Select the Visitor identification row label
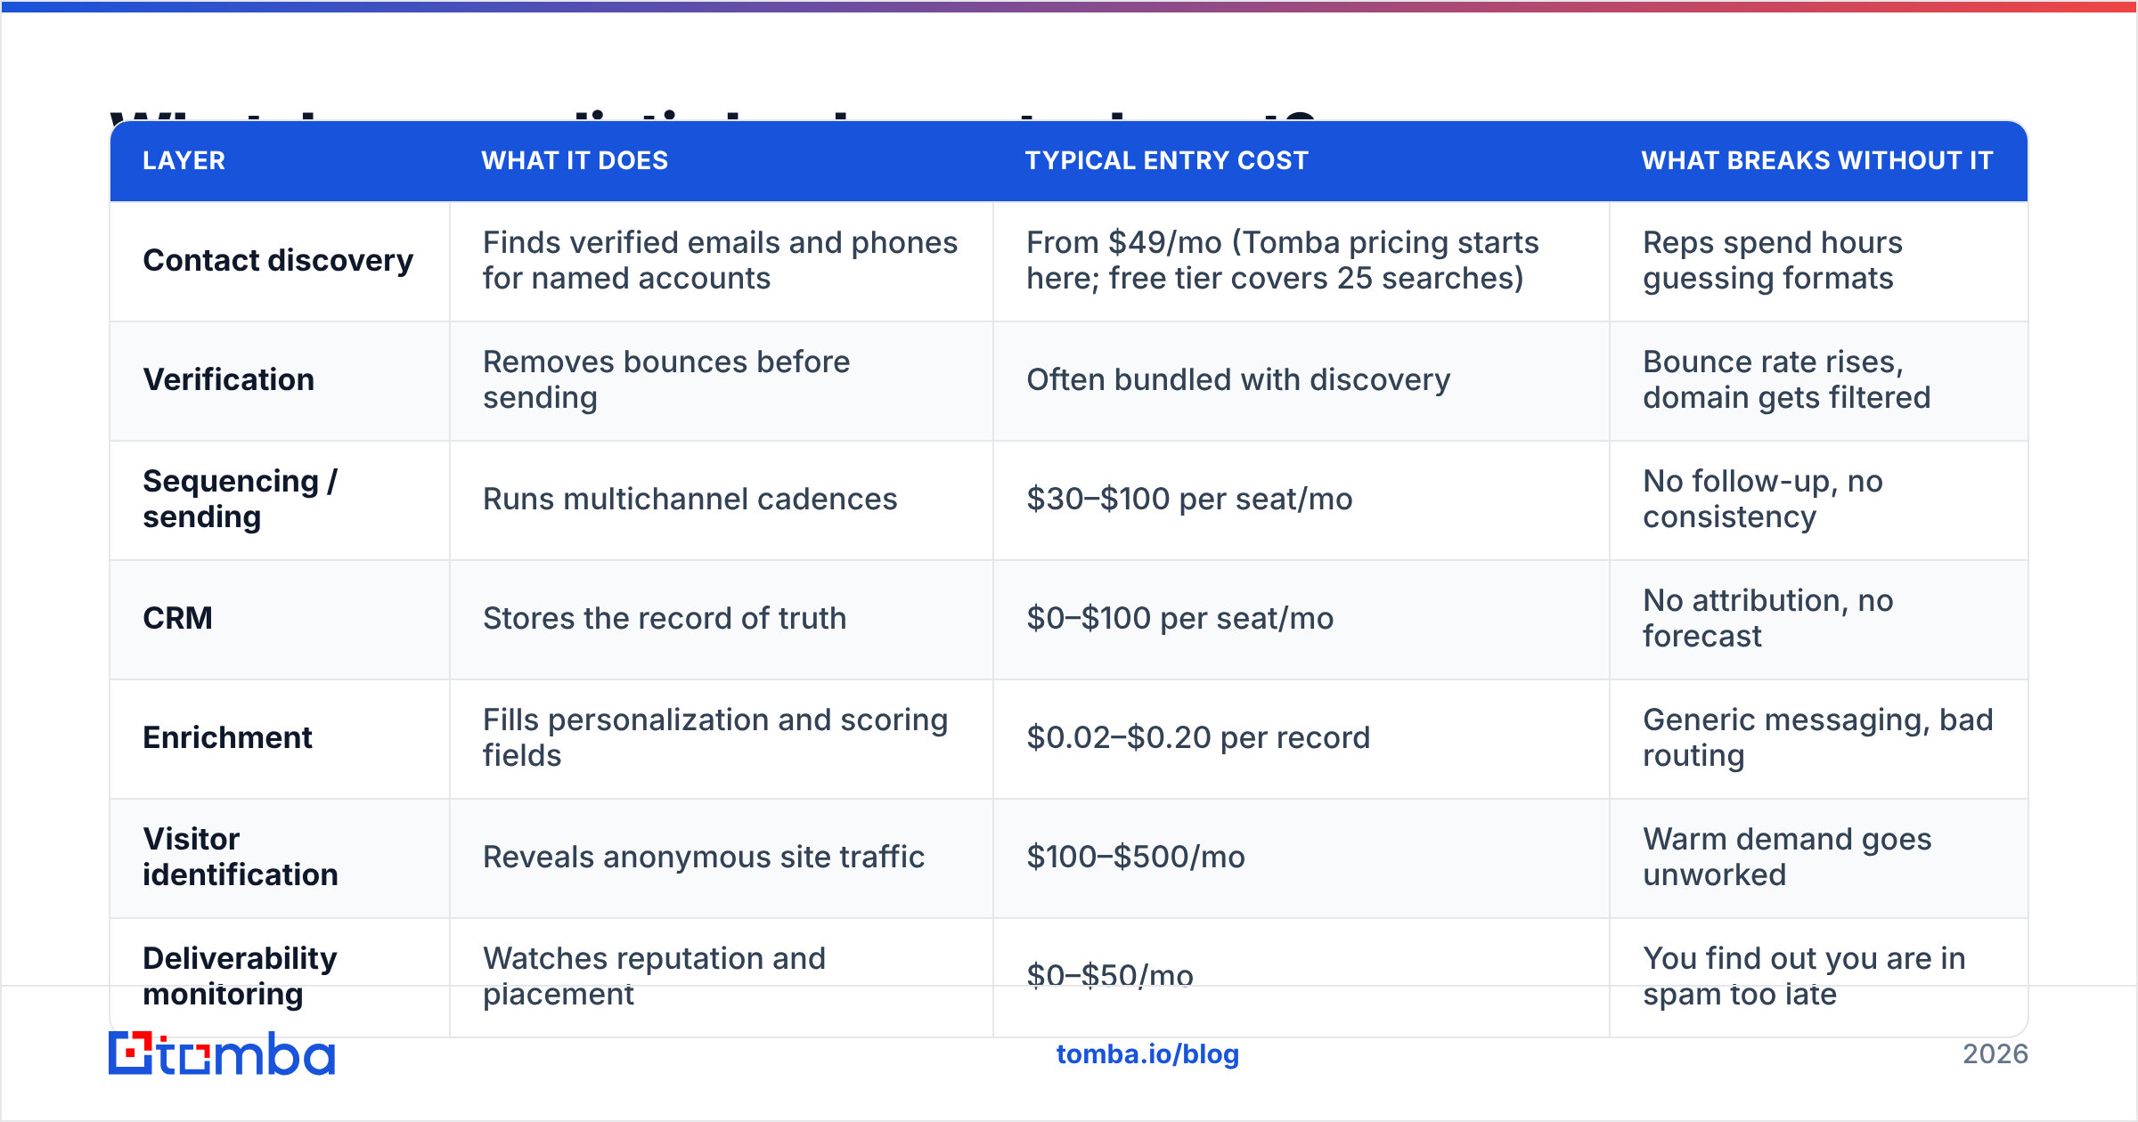Screen dimensions: 2138x1122 tap(241, 857)
